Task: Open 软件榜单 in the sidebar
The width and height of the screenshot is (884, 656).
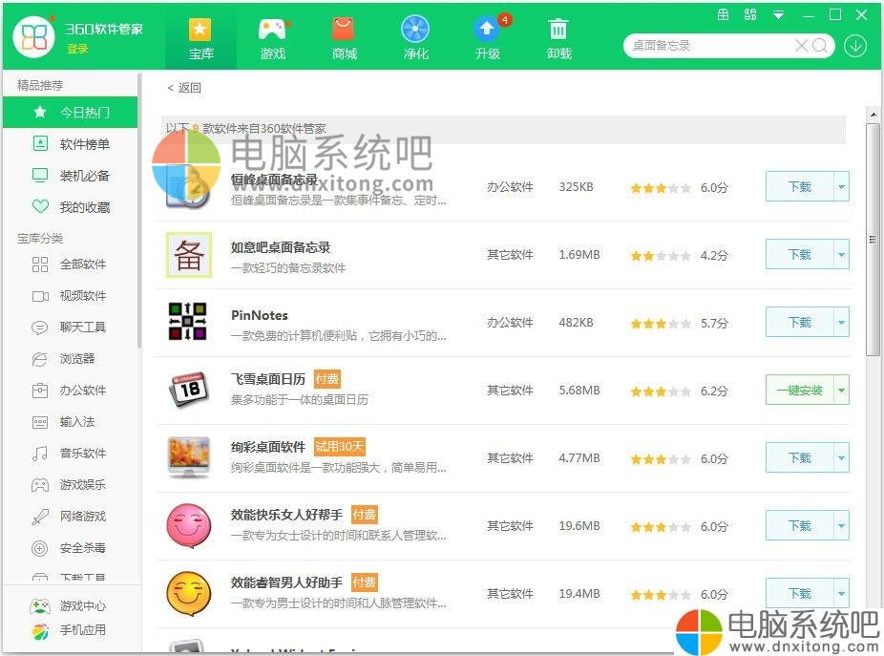Action: click(x=70, y=144)
